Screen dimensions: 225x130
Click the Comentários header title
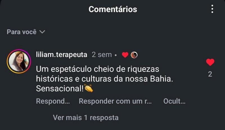coord(113,9)
